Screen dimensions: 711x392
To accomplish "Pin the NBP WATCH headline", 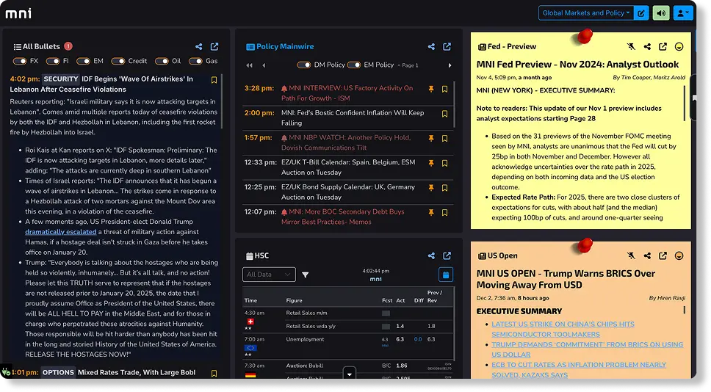I will pos(431,139).
